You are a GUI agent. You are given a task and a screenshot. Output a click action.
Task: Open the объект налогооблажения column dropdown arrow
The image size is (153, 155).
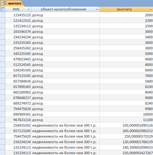[x=97, y=9]
